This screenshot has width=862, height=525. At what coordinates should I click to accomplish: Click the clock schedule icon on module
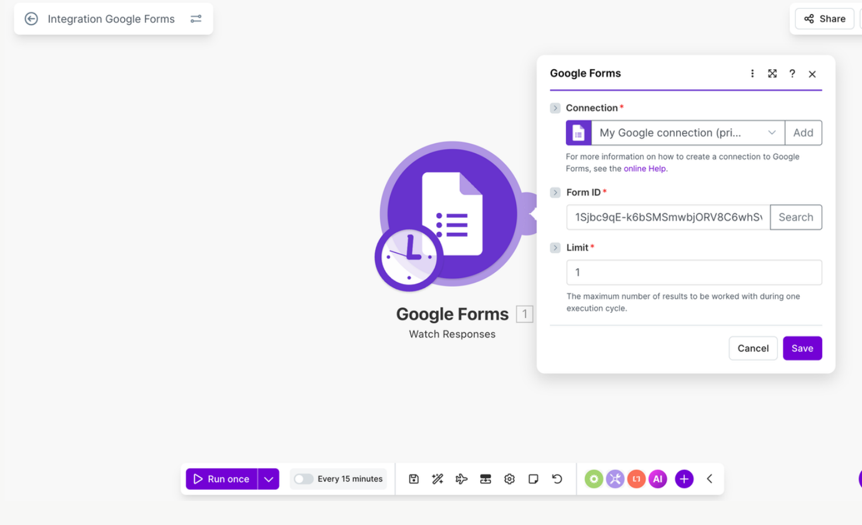[409, 257]
